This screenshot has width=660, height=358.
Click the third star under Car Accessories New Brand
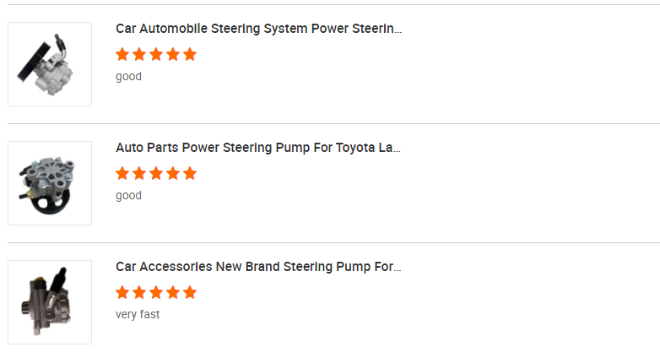point(156,293)
